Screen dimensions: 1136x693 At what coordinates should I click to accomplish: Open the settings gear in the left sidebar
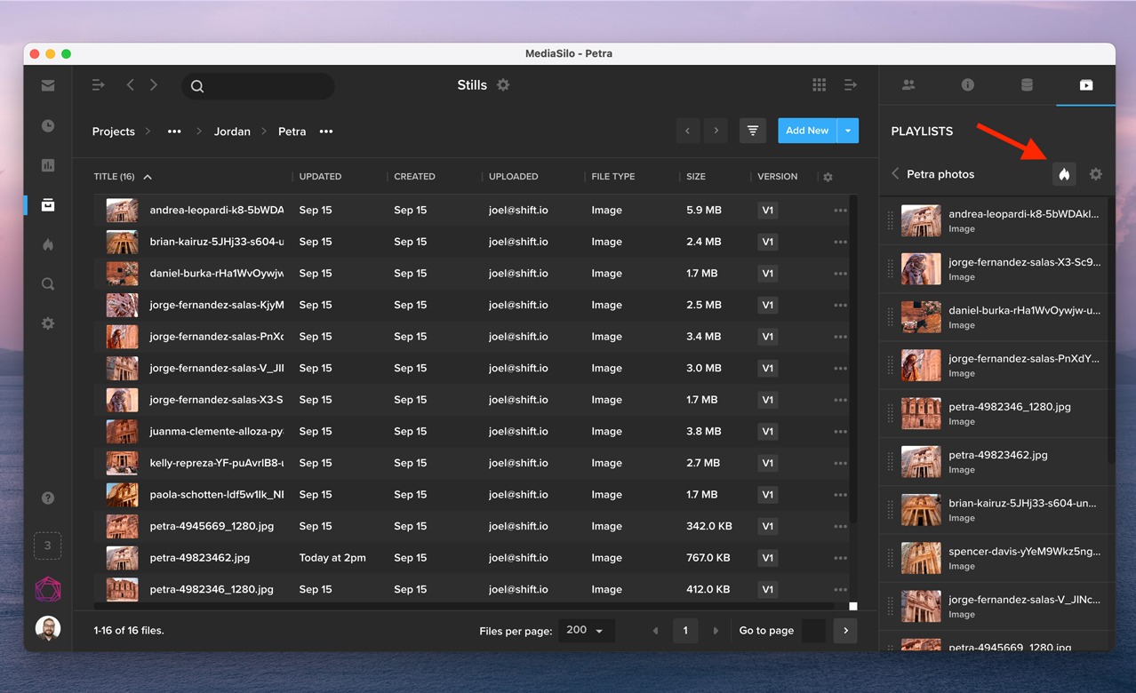(x=47, y=323)
